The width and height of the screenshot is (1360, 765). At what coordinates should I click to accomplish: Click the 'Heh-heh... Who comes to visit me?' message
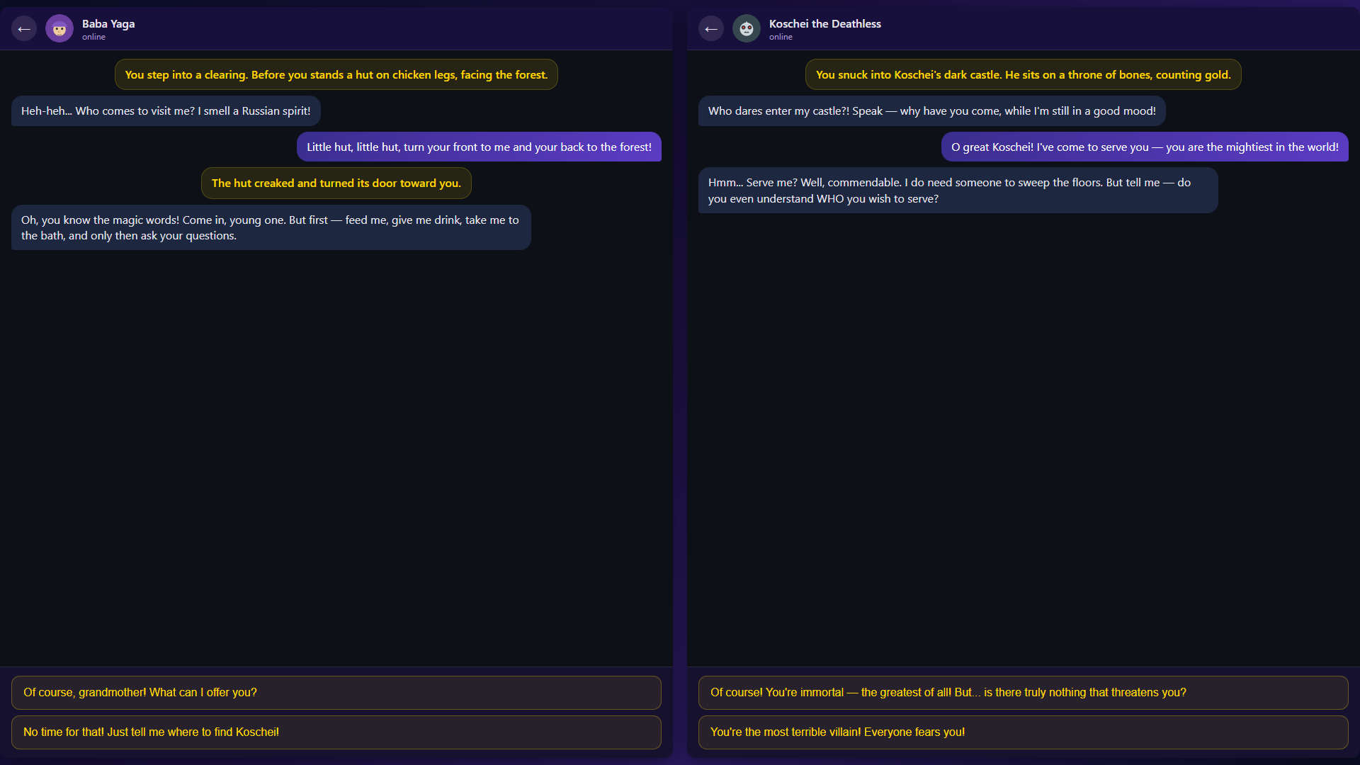click(x=166, y=111)
